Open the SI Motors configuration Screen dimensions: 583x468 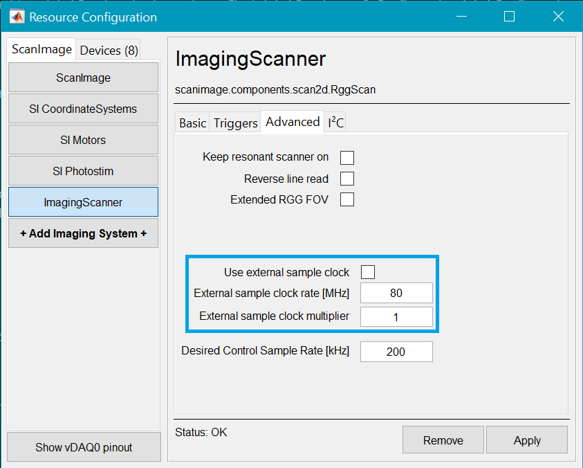(x=83, y=140)
